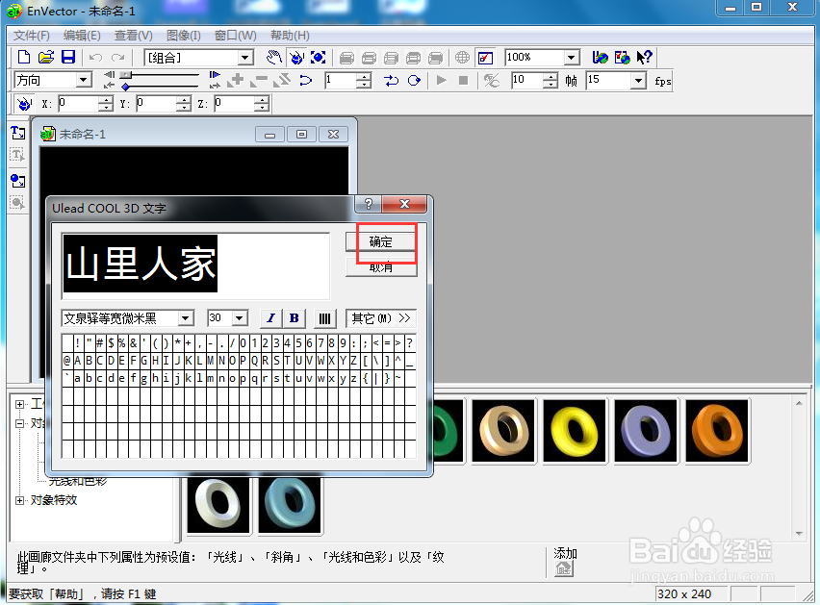Click the insert graphic icon in left toolbar
The width and height of the screenshot is (820, 605).
(17, 181)
